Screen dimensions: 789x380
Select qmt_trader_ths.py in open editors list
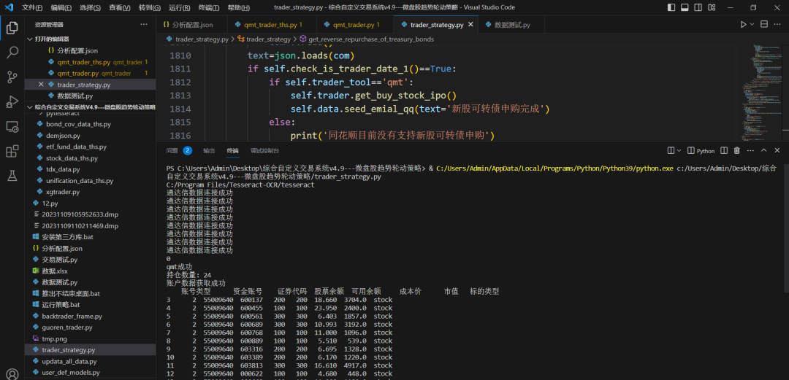83,62
